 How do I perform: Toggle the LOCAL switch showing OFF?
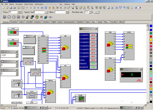pyautogui.click(x=93, y=60)
